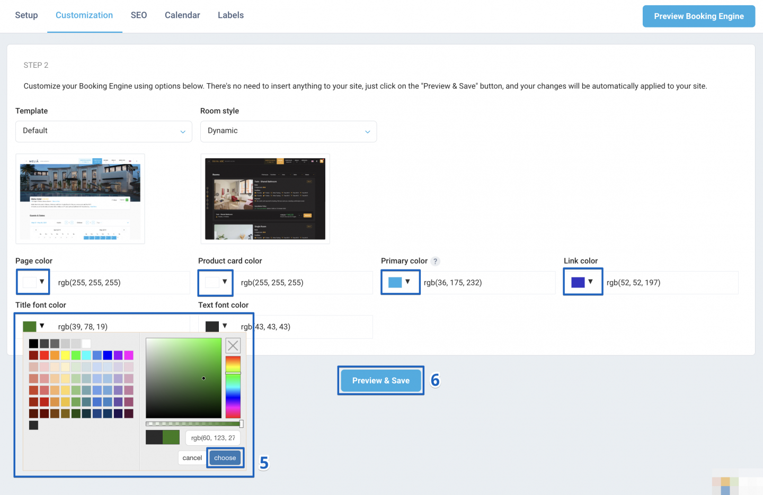Close the color picker with the X icon
The width and height of the screenshot is (763, 495).
coord(233,346)
